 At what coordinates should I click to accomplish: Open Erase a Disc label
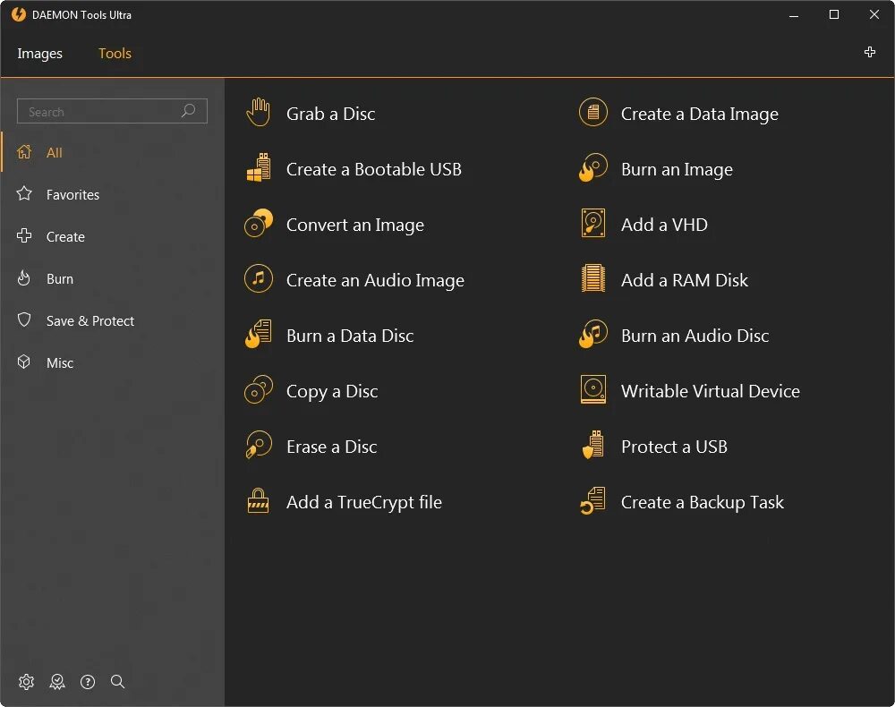332,447
